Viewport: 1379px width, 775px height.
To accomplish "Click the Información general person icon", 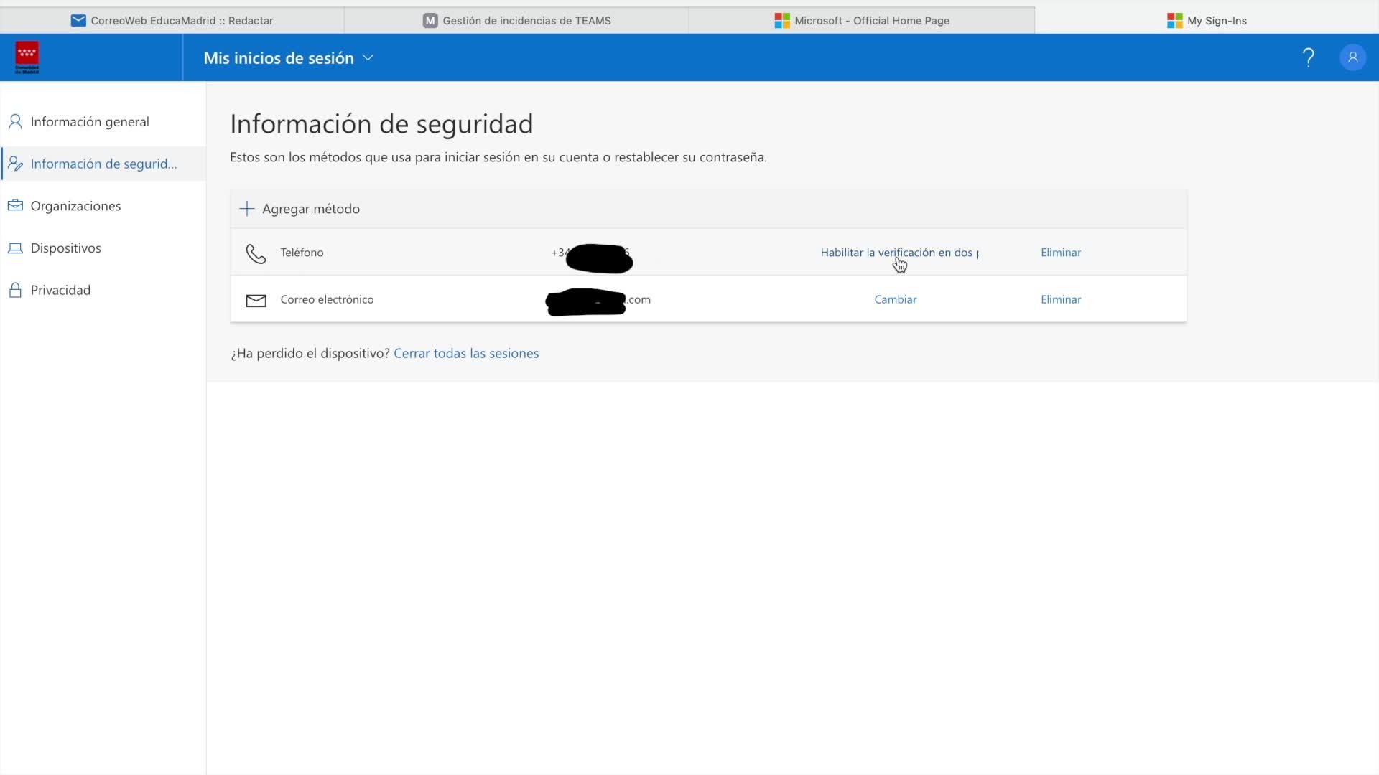I will [x=15, y=122].
